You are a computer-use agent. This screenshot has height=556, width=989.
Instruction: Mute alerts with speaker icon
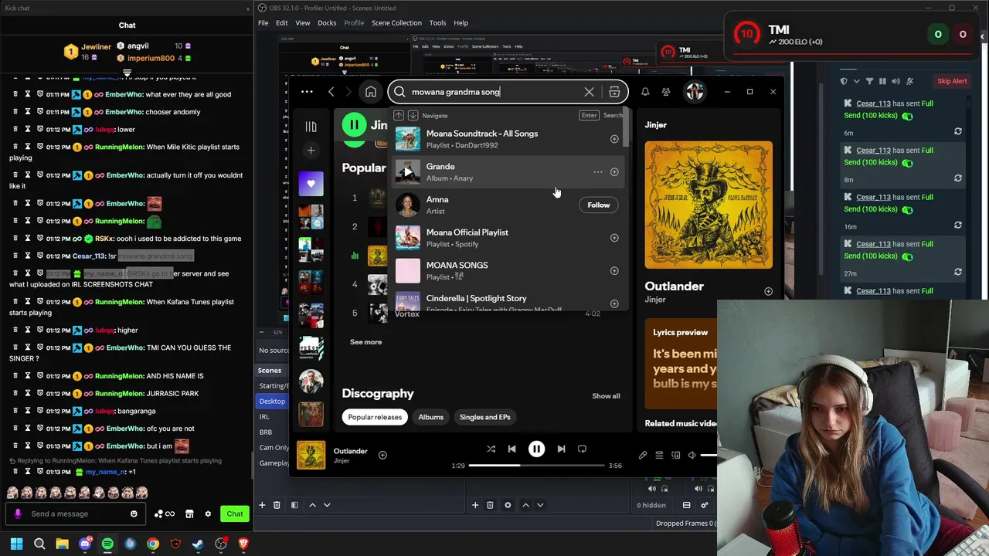(x=896, y=81)
